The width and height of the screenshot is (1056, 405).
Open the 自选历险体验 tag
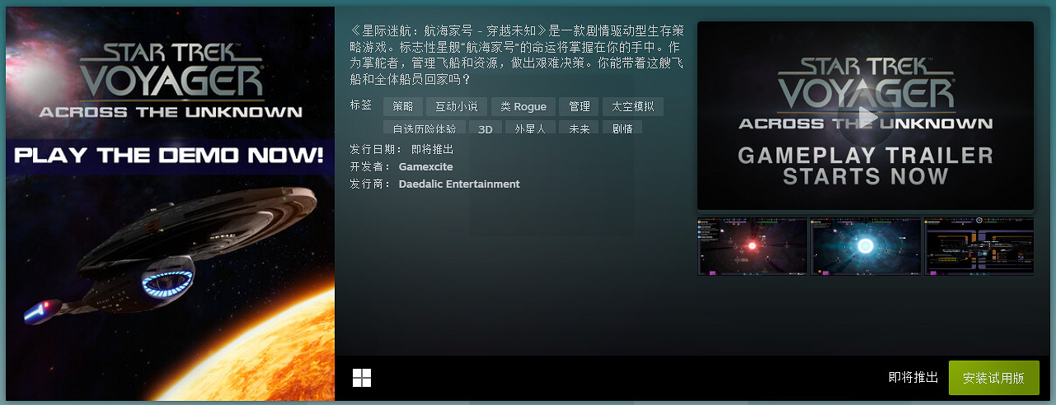point(425,128)
